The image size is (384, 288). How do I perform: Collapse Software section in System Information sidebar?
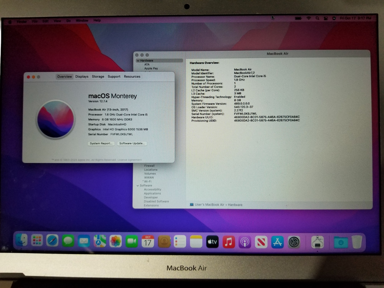coord(137,186)
